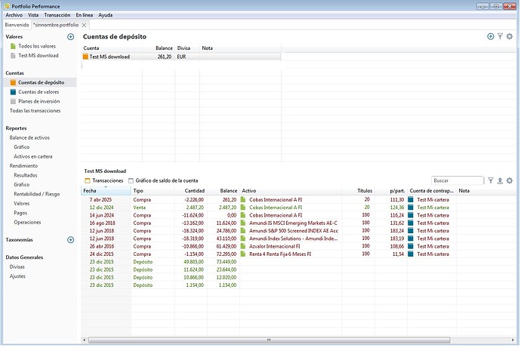Open Activos en cartera report

(x=33, y=157)
